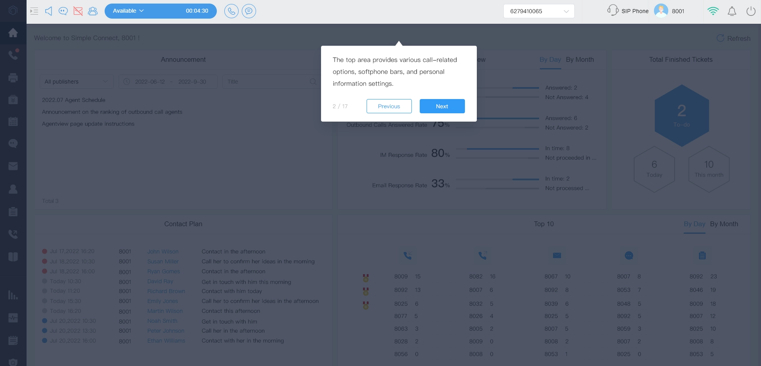Click the speaker announcement icon
The width and height of the screenshot is (761, 366).
click(49, 11)
